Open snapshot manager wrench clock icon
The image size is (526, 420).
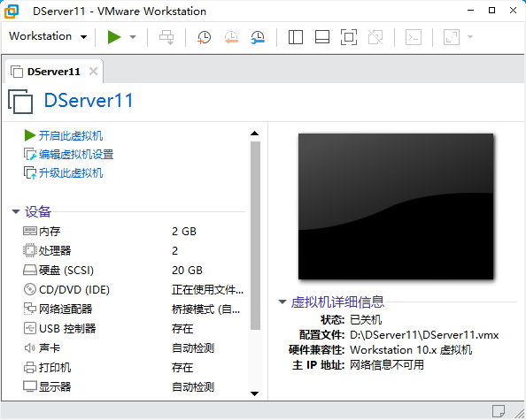(x=258, y=37)
